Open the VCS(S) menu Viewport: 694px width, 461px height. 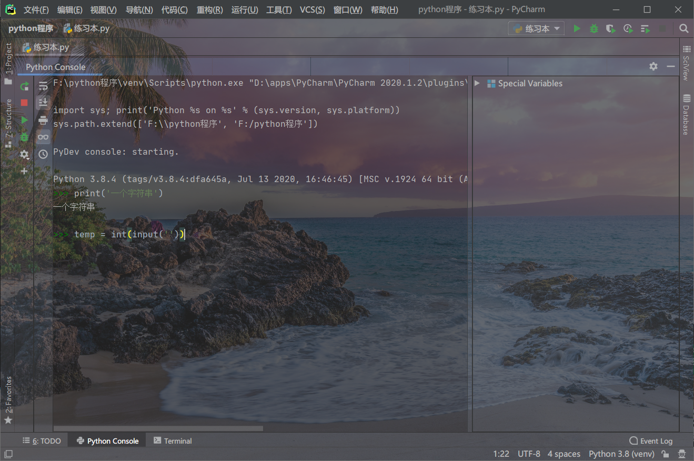pos(312,10)
